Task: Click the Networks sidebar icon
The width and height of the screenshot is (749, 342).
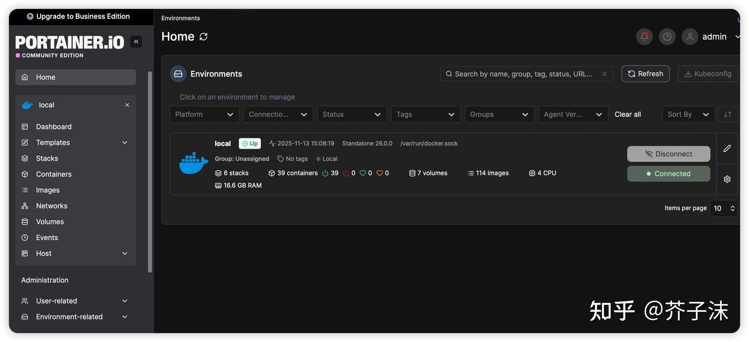Action: click(x=24, y=205)
